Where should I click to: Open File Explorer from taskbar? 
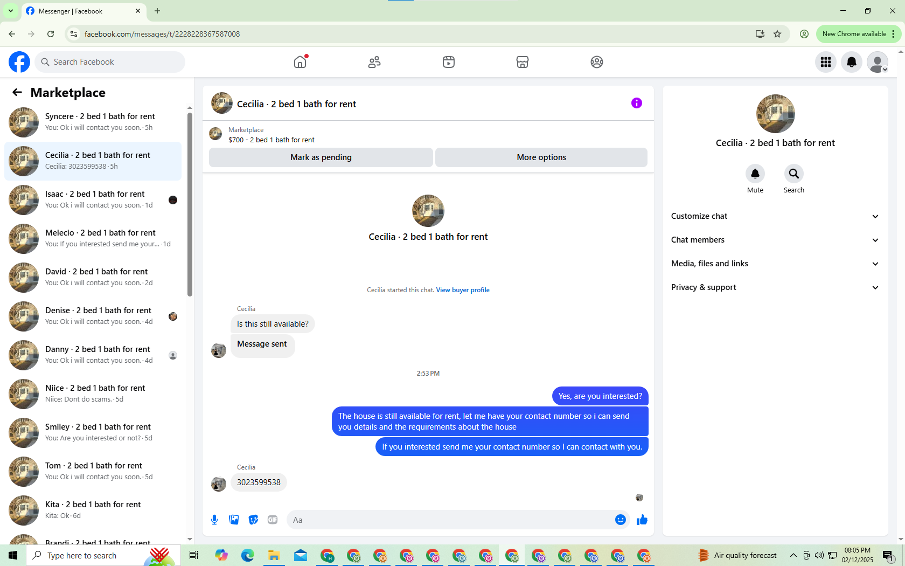click(274, 555)
